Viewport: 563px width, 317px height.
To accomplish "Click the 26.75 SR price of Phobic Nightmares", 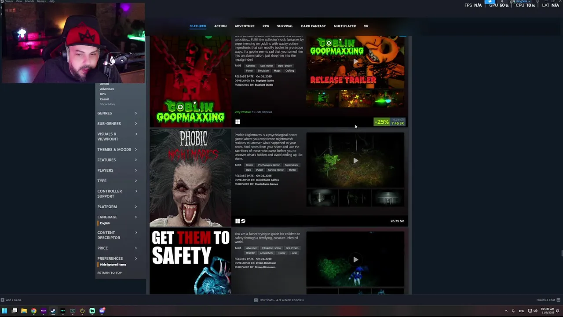I will point(397,221).
